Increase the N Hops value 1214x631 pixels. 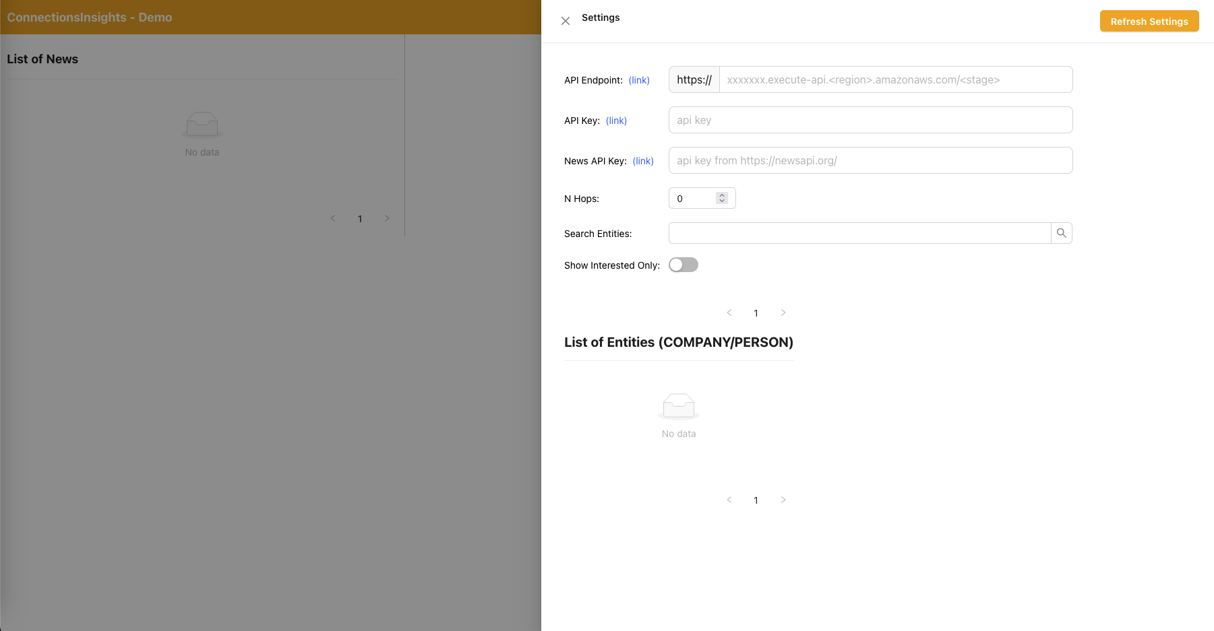722,195
